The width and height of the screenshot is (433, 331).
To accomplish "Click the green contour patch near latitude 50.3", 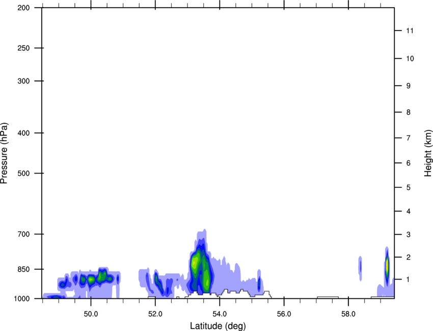I will (x=102, y=276).
